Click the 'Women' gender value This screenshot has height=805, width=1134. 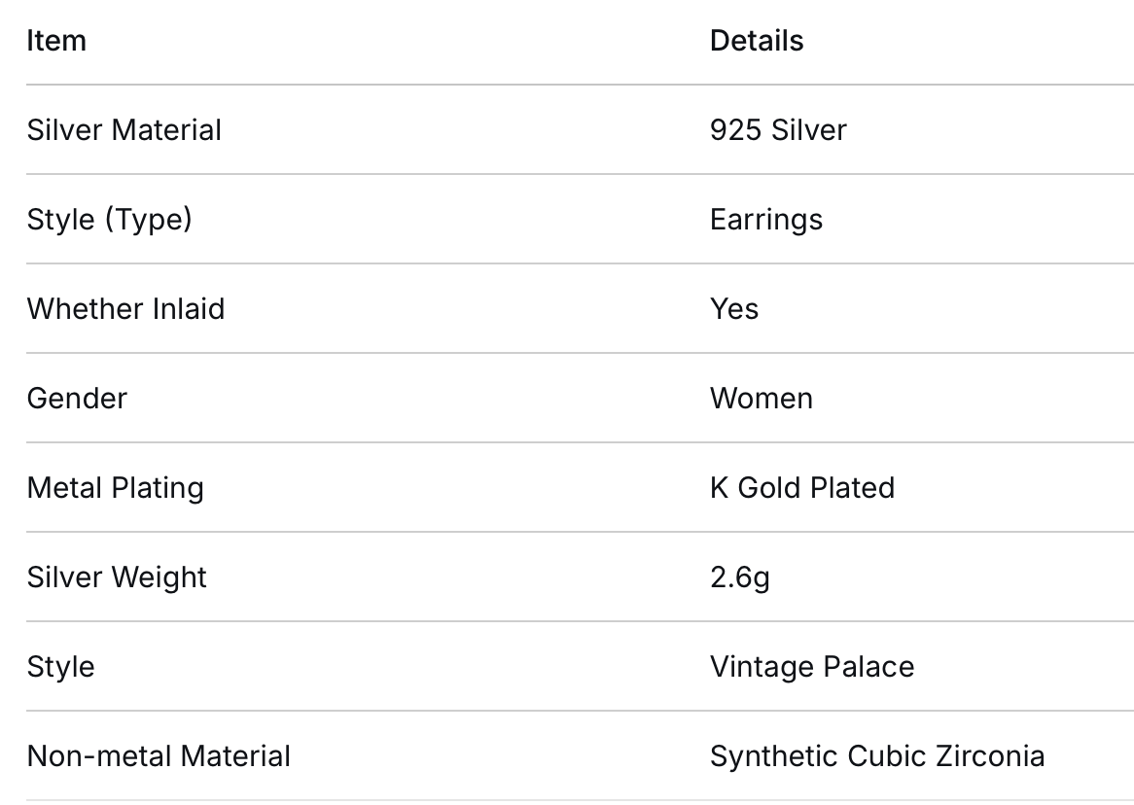762,399
